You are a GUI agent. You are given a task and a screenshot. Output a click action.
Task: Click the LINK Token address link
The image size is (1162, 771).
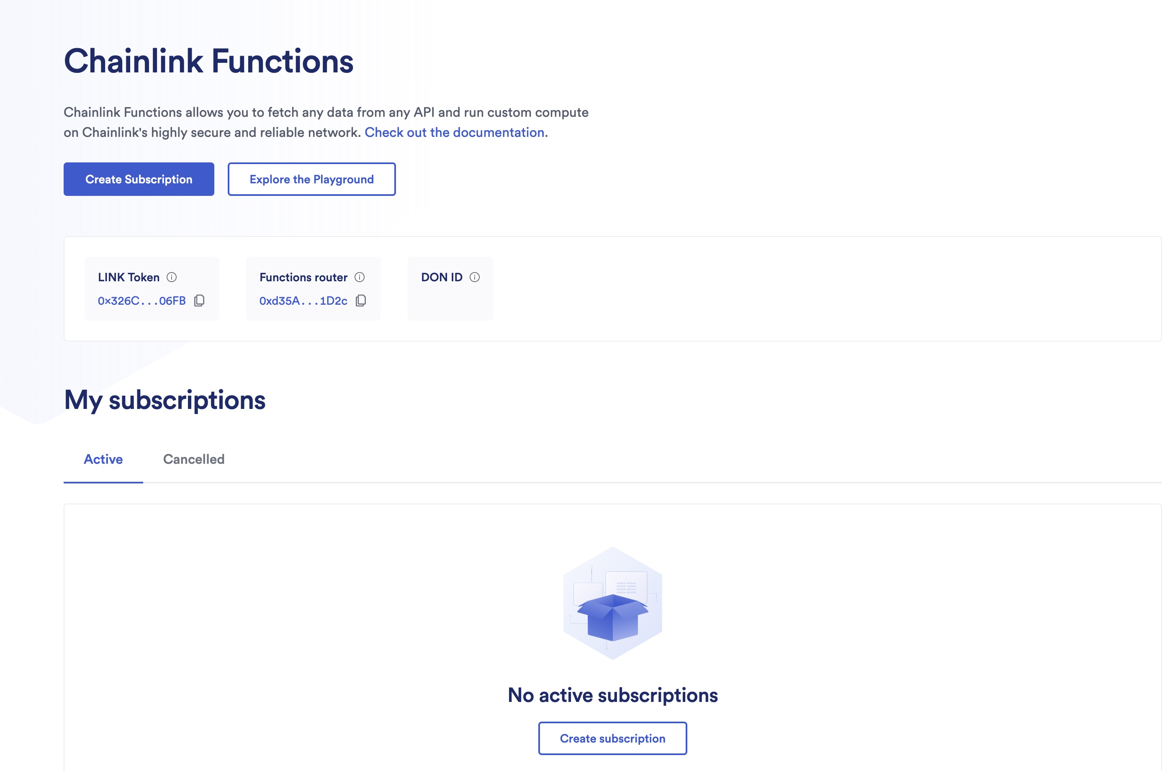141,301
